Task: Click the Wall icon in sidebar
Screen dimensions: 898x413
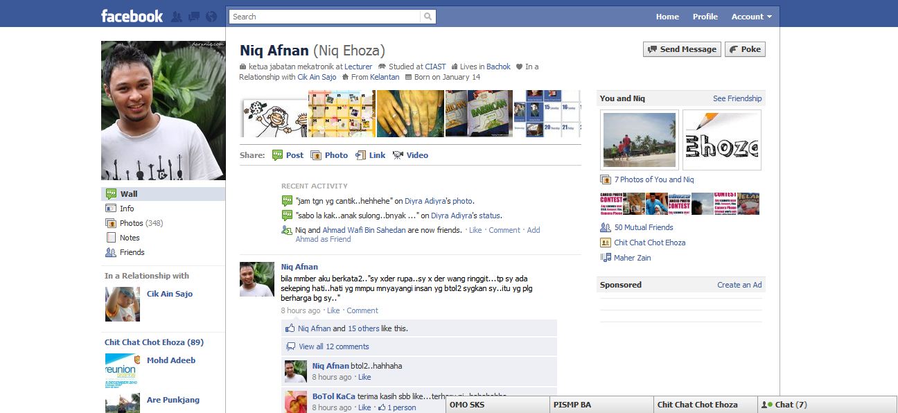Action: pyautogui.click(x=110, y=194)
